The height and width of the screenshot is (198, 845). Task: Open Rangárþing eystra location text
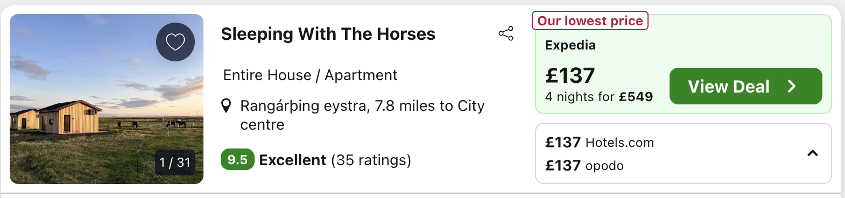pyautogui.click(x=362, y=115)
